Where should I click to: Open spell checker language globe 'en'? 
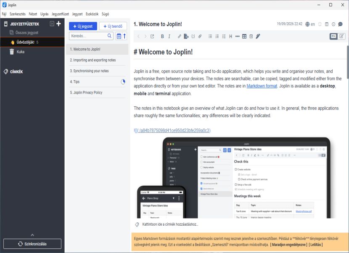tap(310, 24)
